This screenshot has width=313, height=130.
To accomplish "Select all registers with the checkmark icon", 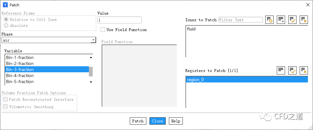I will tap(292, 70).
